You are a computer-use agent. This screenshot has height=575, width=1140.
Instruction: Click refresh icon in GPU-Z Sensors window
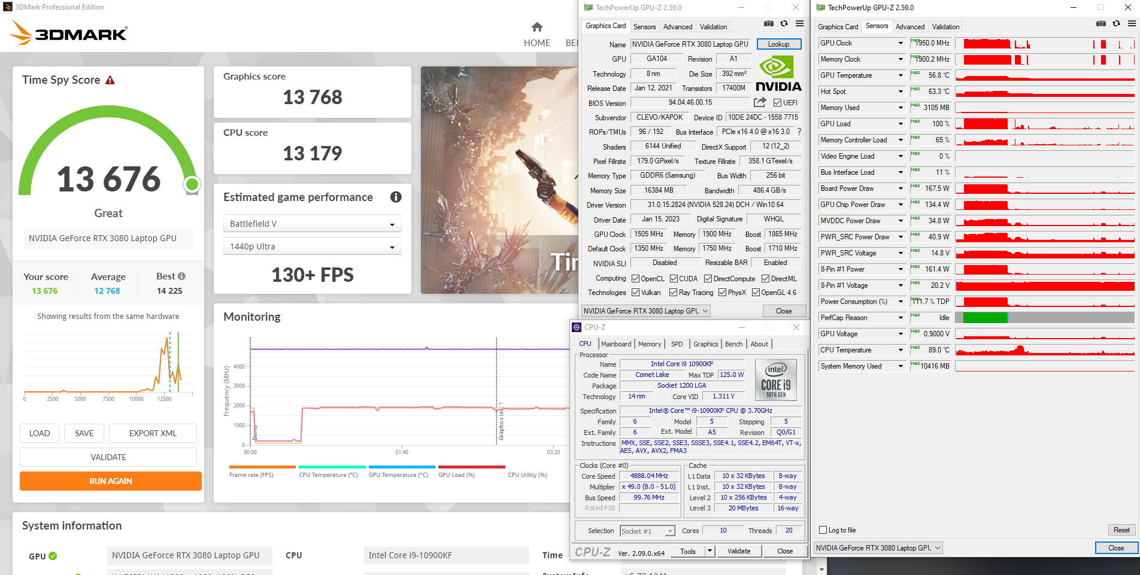(x=1116, y=23)
